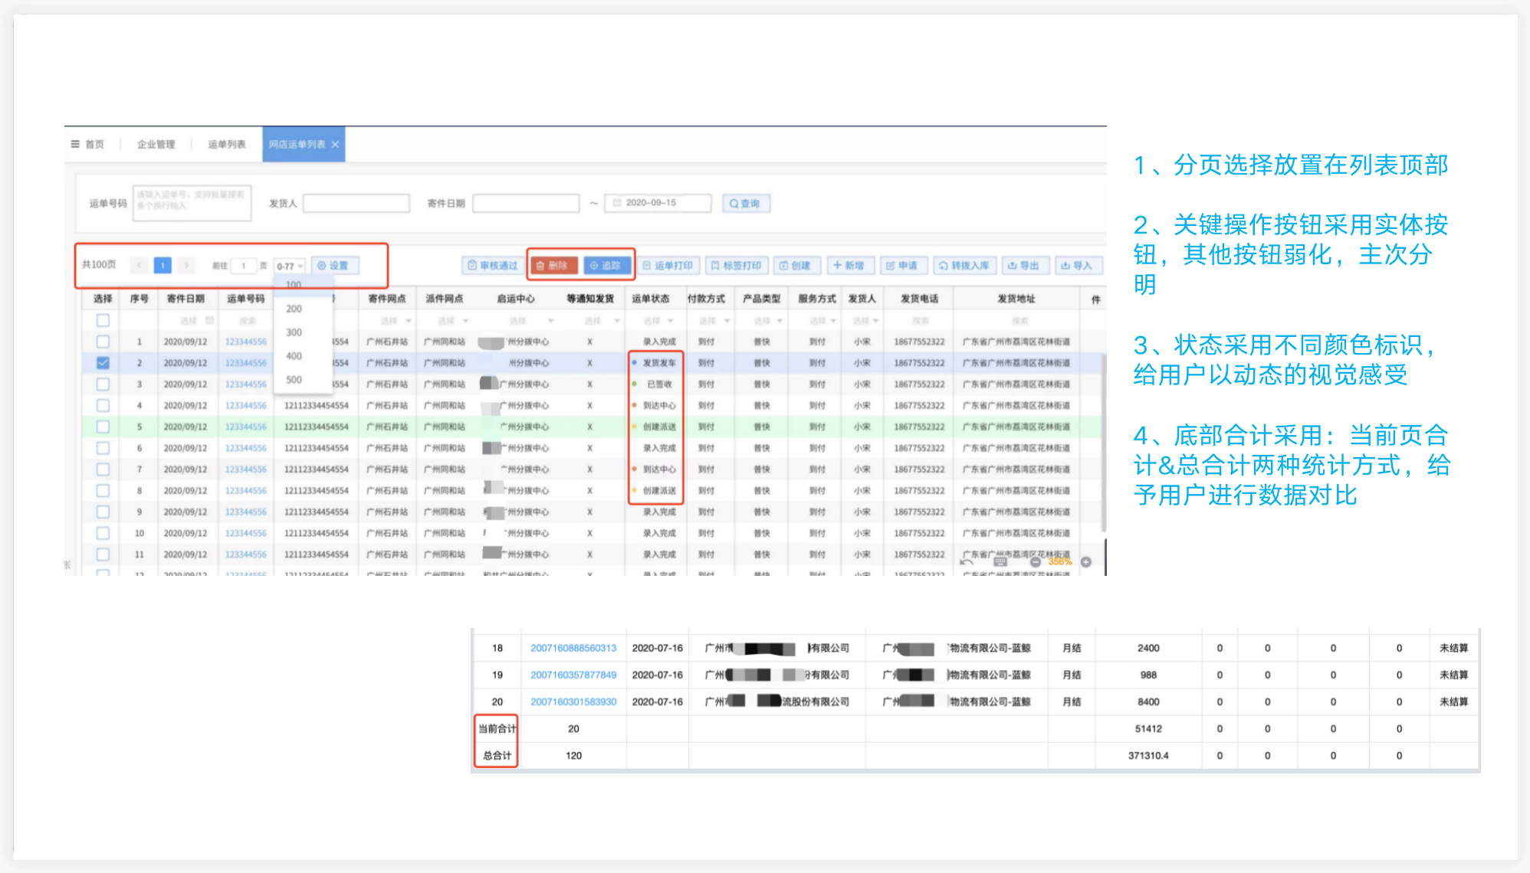Select current page number 1 button
The image size is (1530, 873).
163,266
